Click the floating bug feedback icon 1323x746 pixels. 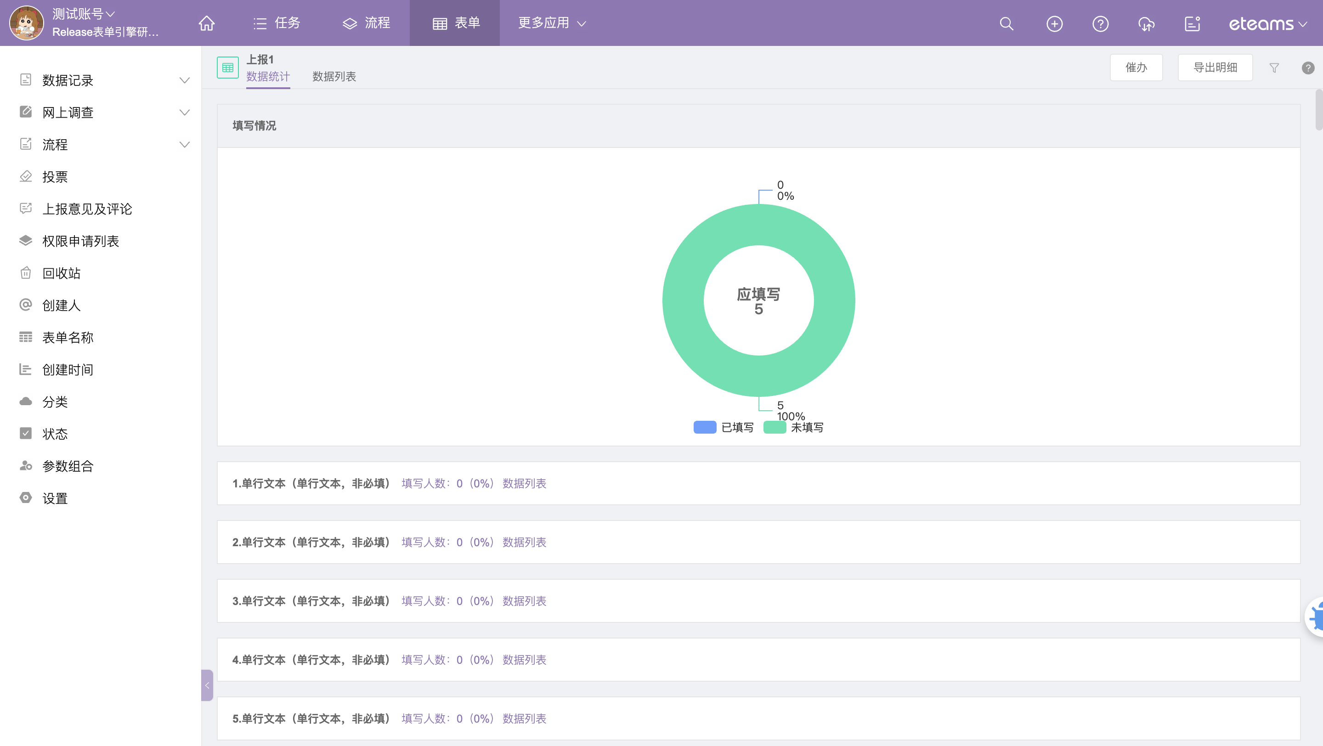click(x=1314, y=617)
